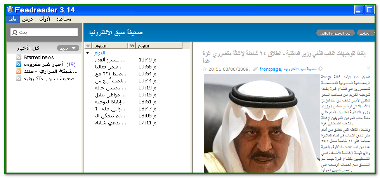This screenshot has height=178, width=380.
Task: Select the شبكة البراري feed
Action: click(50, 72)
